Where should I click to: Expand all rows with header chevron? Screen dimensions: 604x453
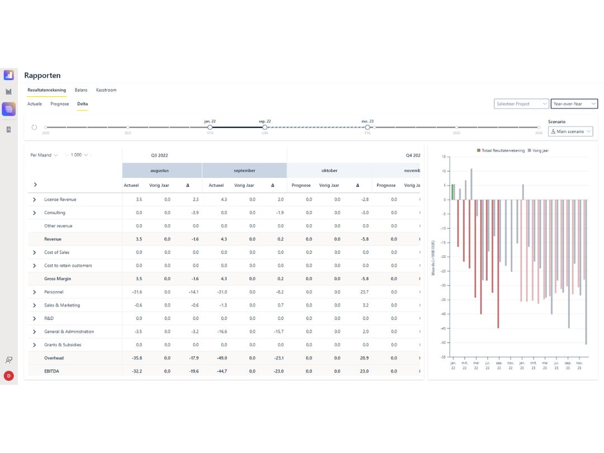(35, 185)
